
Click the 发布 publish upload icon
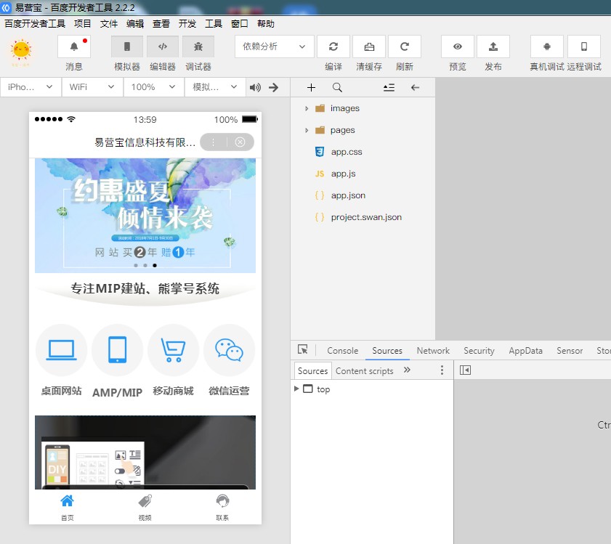click(x=493, y=46)
